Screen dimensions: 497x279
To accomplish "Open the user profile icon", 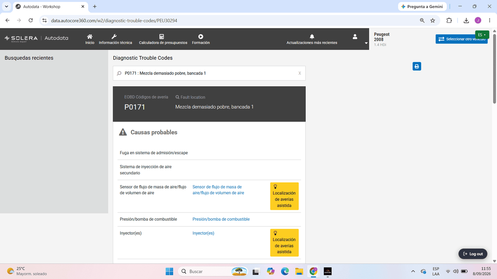I will pyautogui.click(x=355, y=37).
